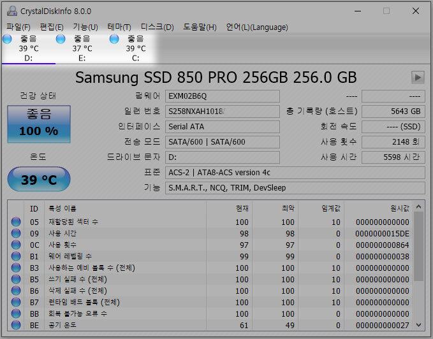Click the transfer mode field SATA/600
The height and width of the screenshot is (339, 433).
point(223,141)
